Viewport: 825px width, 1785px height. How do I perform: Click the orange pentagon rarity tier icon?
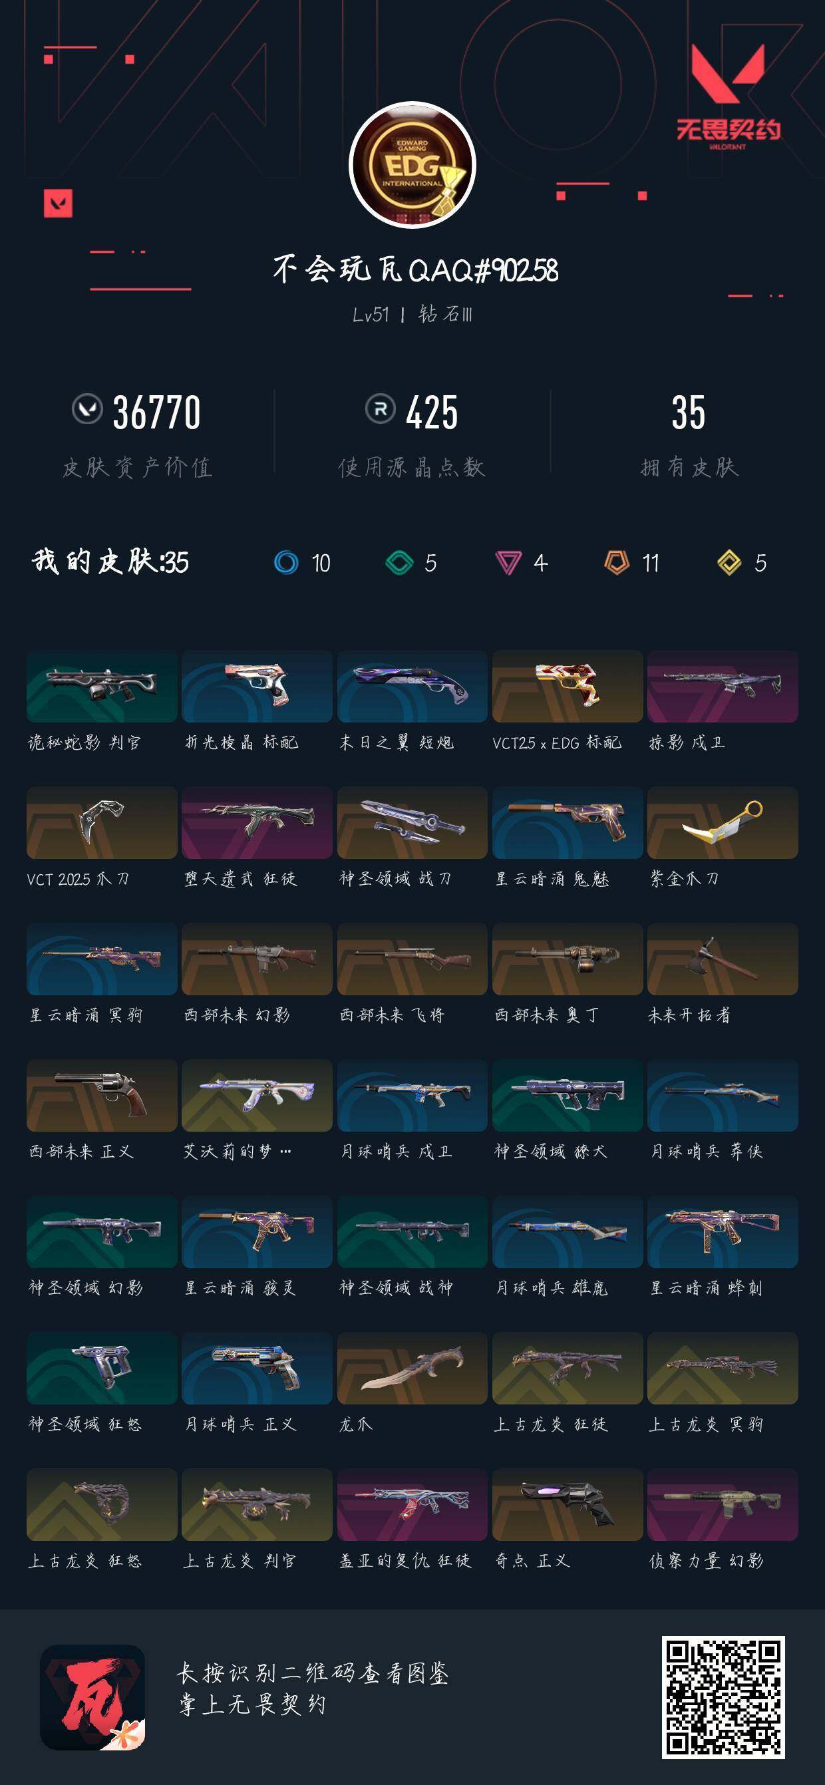click(x=617, y=562)
